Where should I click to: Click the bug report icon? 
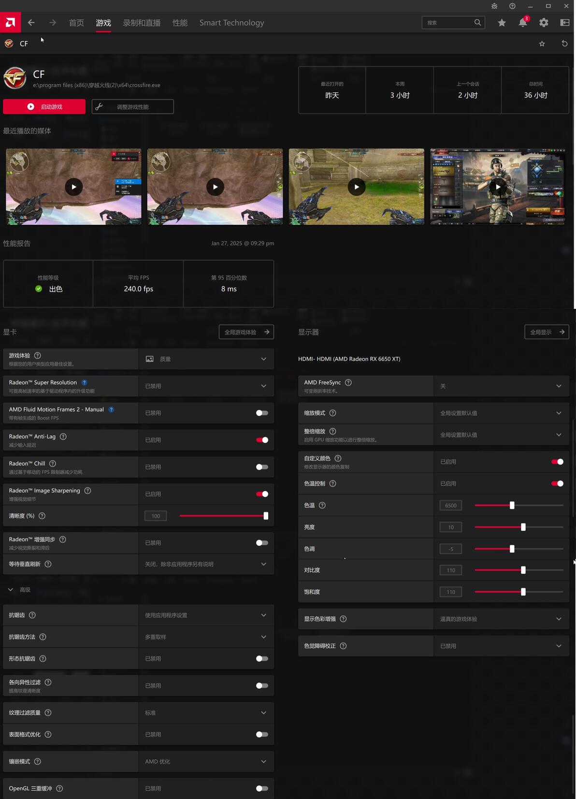[x=494, y=6]
